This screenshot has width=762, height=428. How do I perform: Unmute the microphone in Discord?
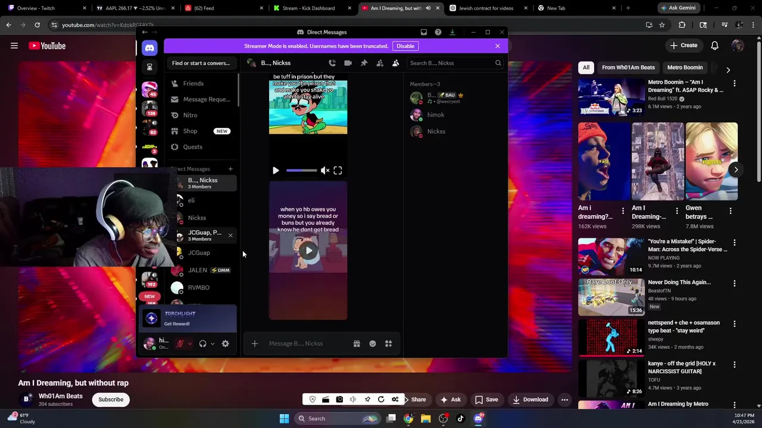click(x=180, y=344)
